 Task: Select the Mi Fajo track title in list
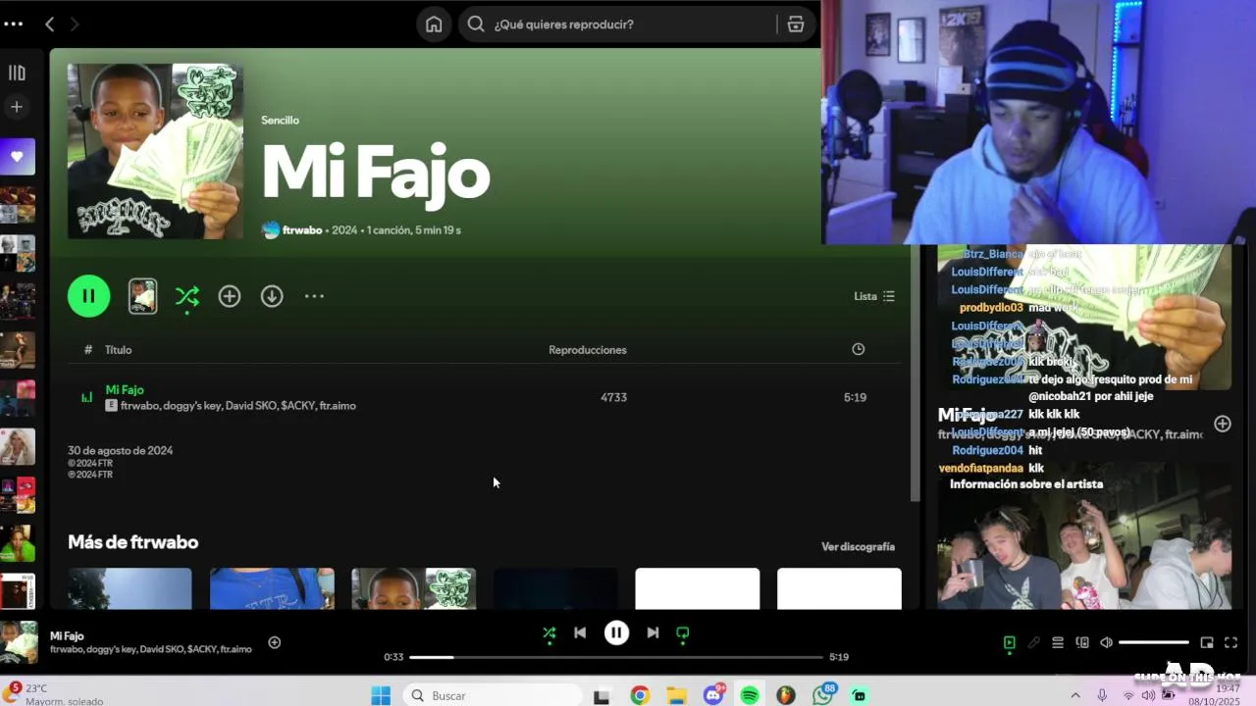tap(125, 389)
